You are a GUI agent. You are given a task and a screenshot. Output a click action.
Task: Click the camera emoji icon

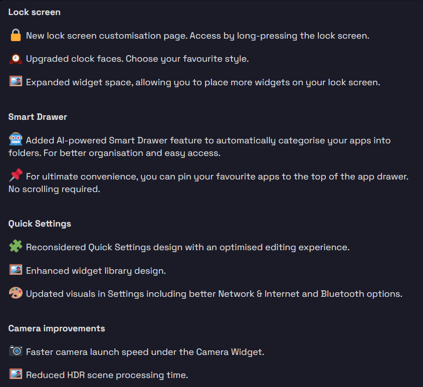[x=16, y=351]
